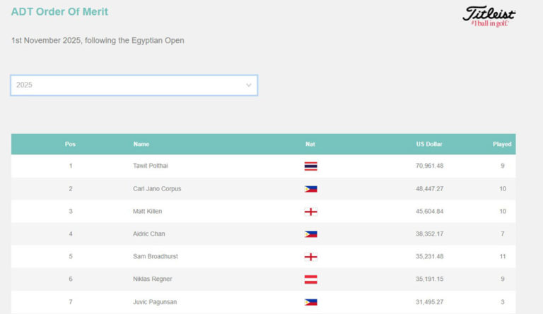The width and height of the screenshot is (543, 314).
Task: Open Tawit Polthai player name
Action: pos(151,167)
